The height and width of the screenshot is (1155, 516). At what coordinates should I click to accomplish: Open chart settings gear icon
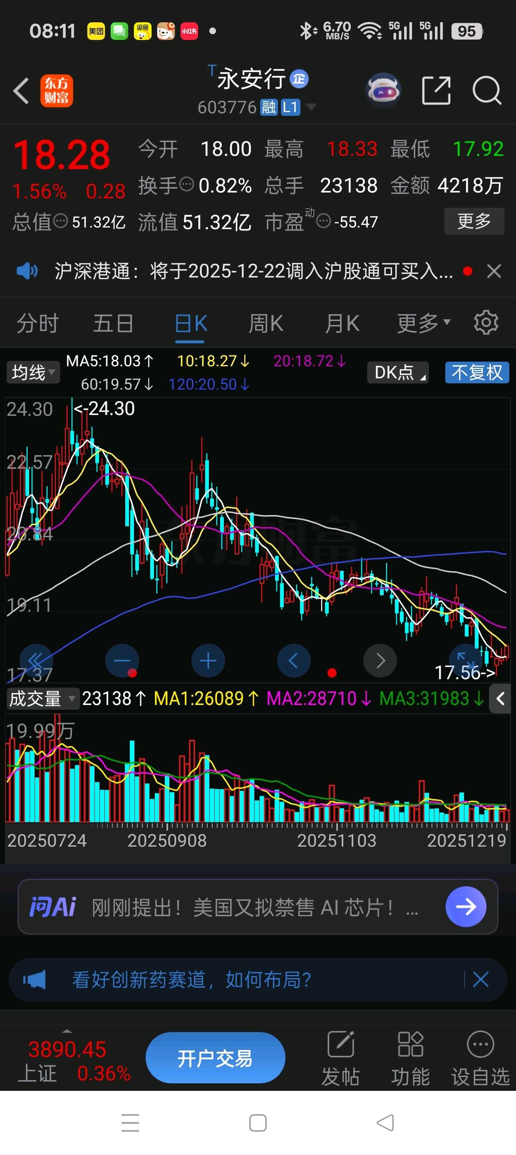coord(486,322)
